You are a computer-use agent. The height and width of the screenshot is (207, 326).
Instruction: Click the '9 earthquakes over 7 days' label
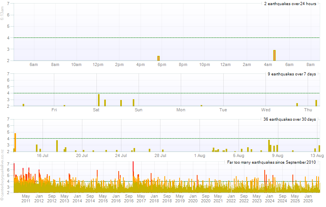click(x=292, y=74)
